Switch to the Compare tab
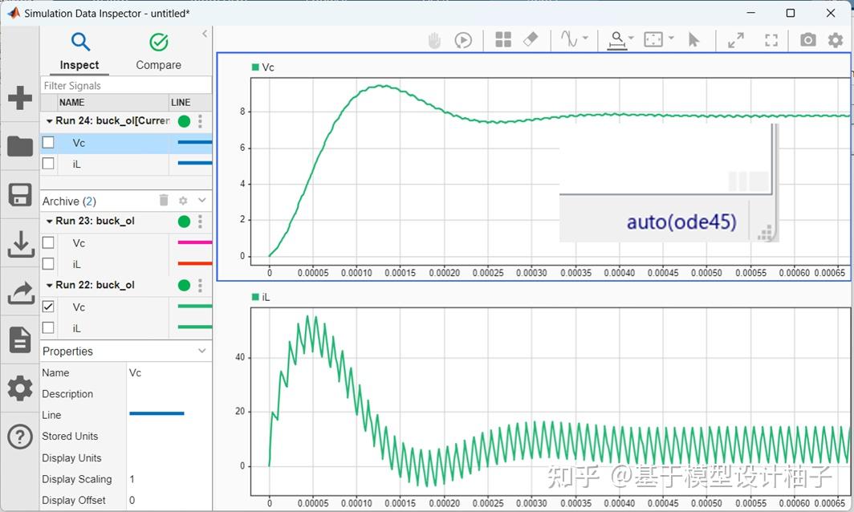Viewport: 854px width, 512px height. click(158, 52)
